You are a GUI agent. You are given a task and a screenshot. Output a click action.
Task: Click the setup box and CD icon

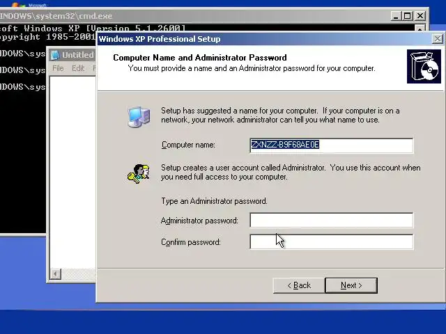pos(424,67)
